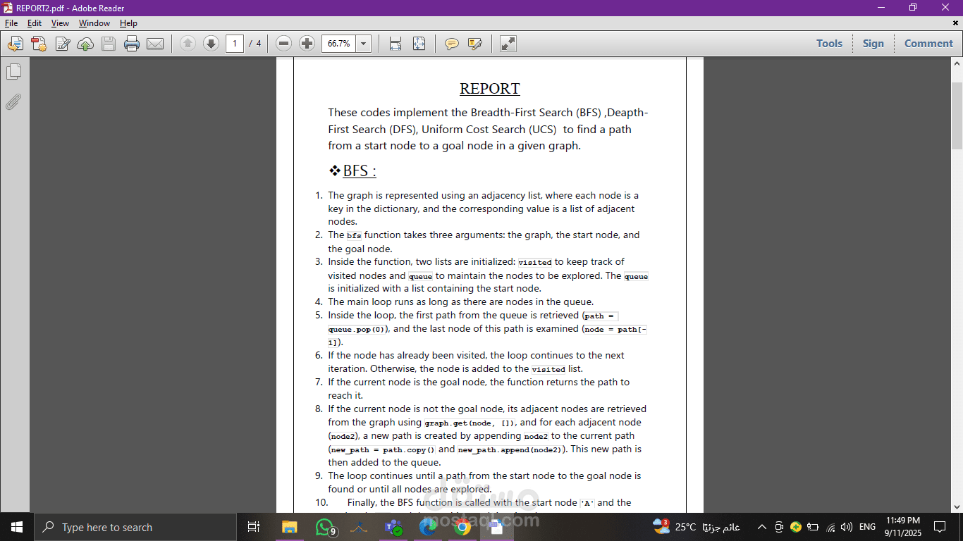963x541 pixels.
Task: Open Microsoft Teams from taskbar
Action: click(393, 527)
